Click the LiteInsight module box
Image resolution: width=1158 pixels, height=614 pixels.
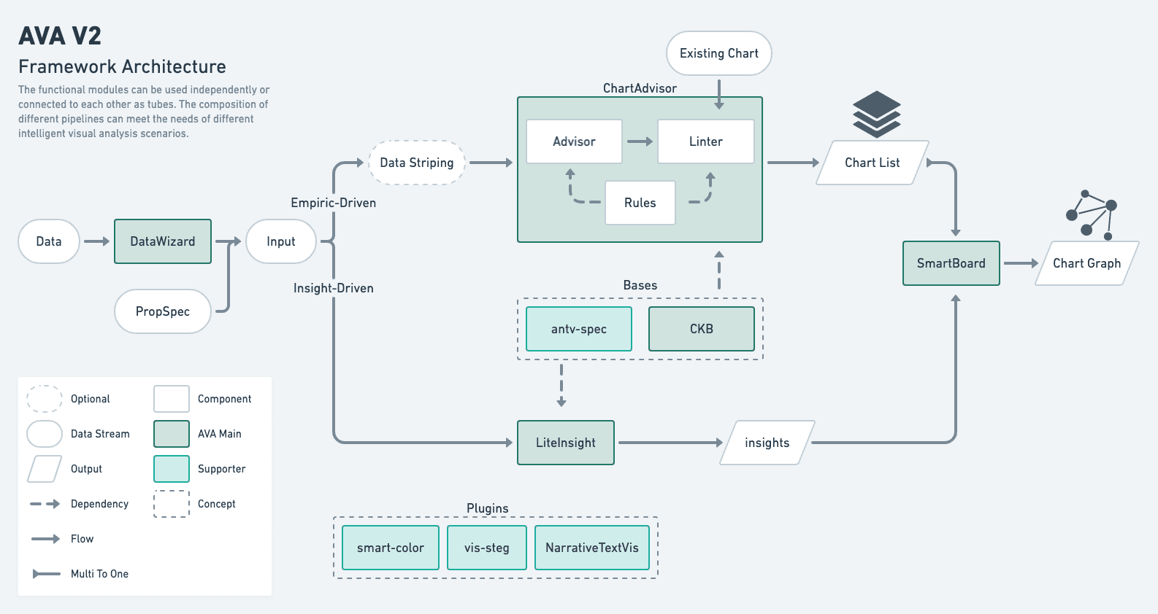tap(566, 443)
